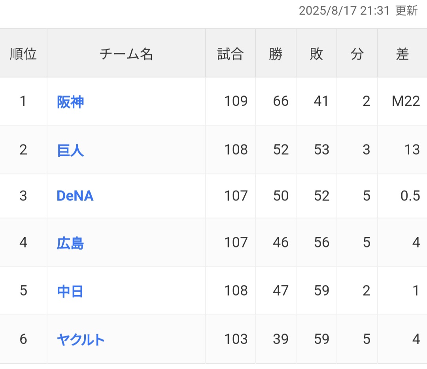Click the 敗 column header
The width and height of the screenshot is (427, 369).
point(316,54)
